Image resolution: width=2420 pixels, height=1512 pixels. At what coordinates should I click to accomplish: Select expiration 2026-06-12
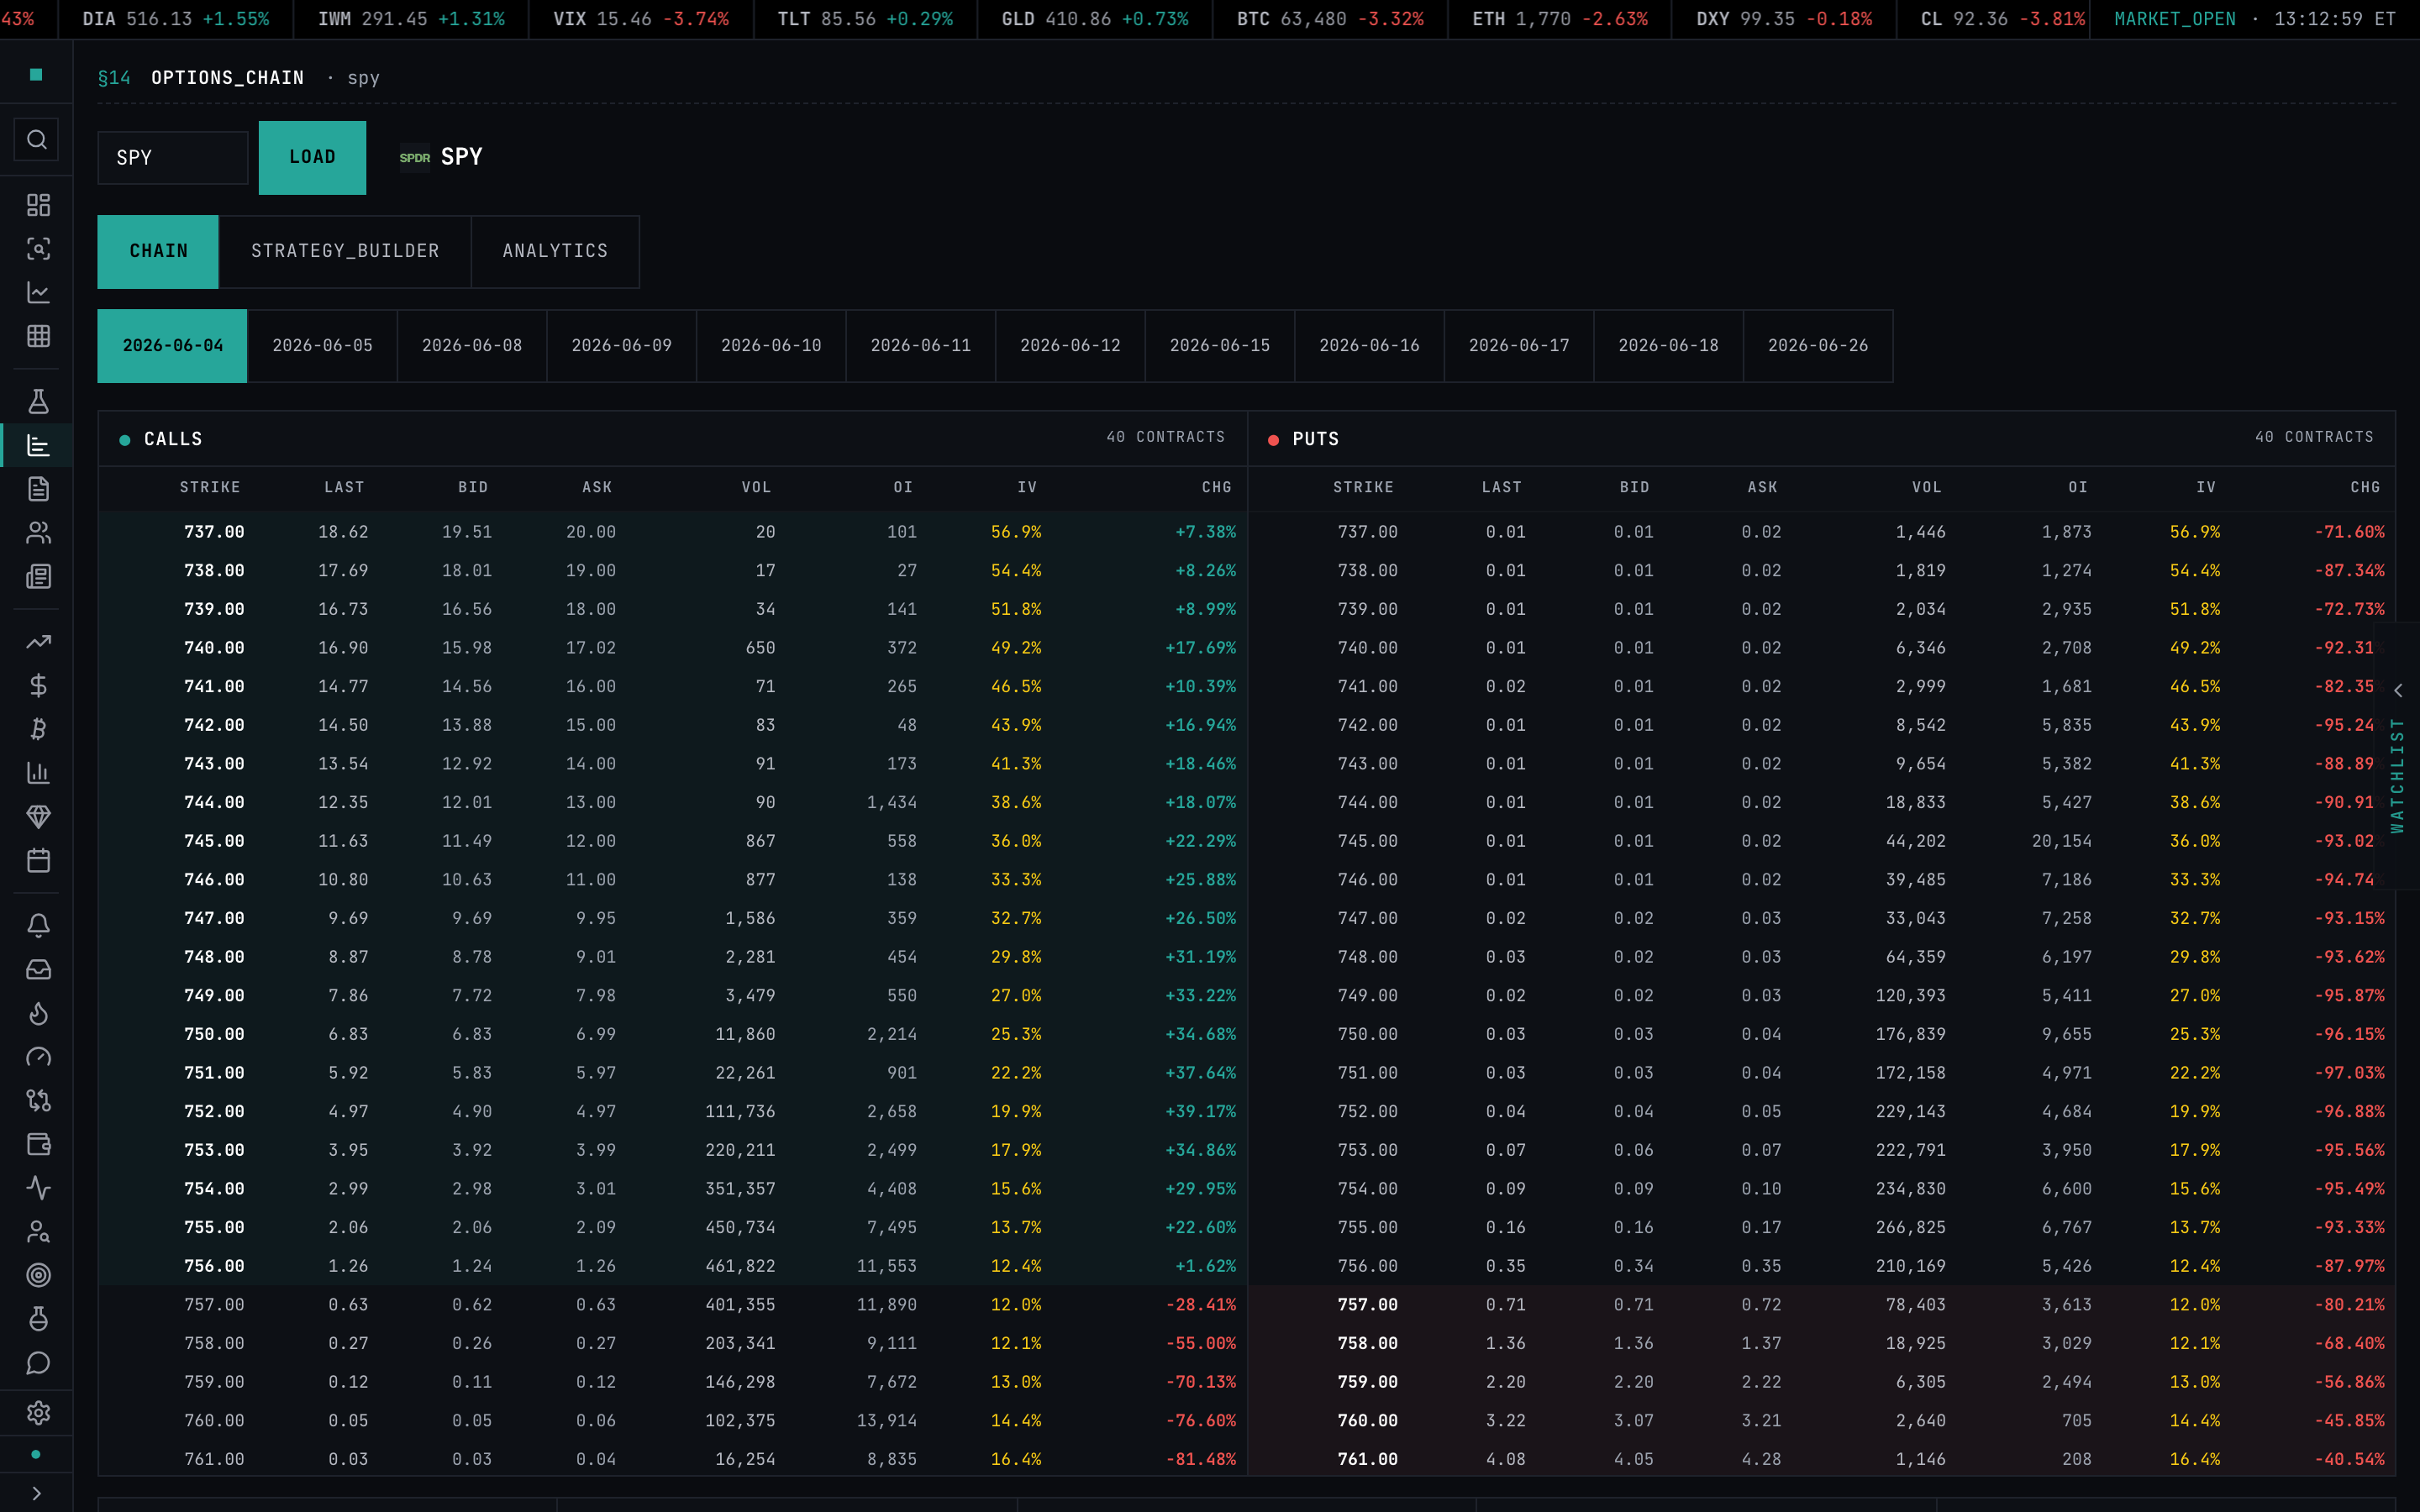[x=1070, y=346]
